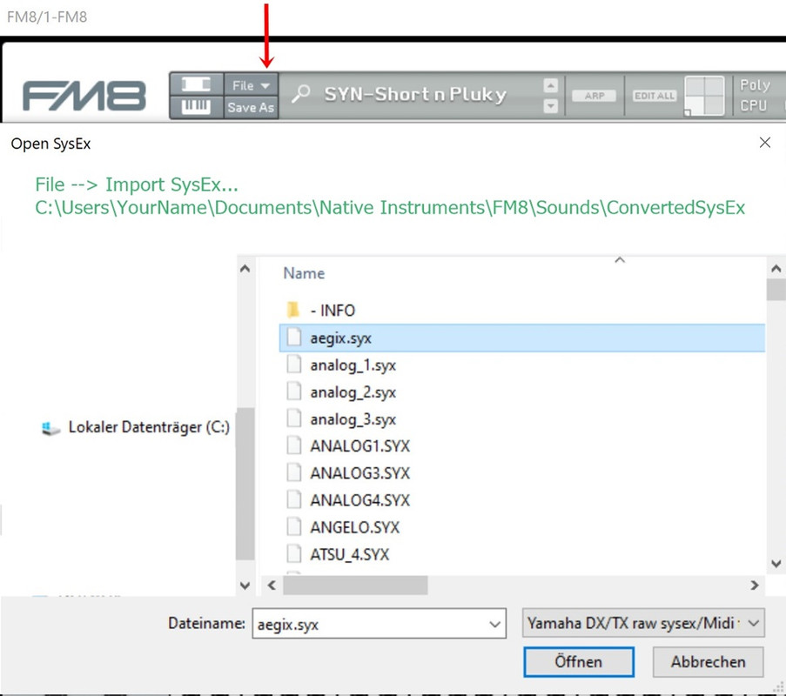Click the magnifier search preset icon

(x=301, y=94)
